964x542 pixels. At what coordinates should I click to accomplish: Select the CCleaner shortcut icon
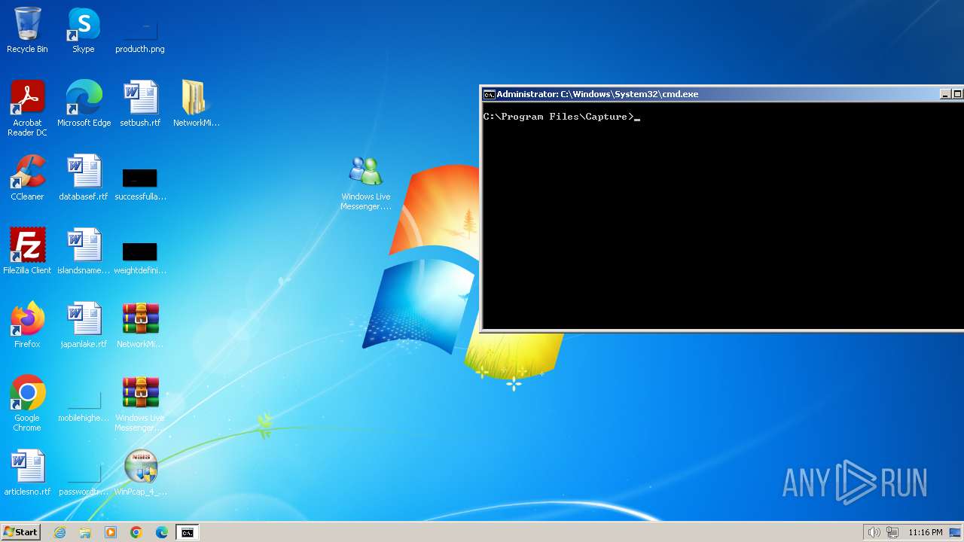(27, 178)
